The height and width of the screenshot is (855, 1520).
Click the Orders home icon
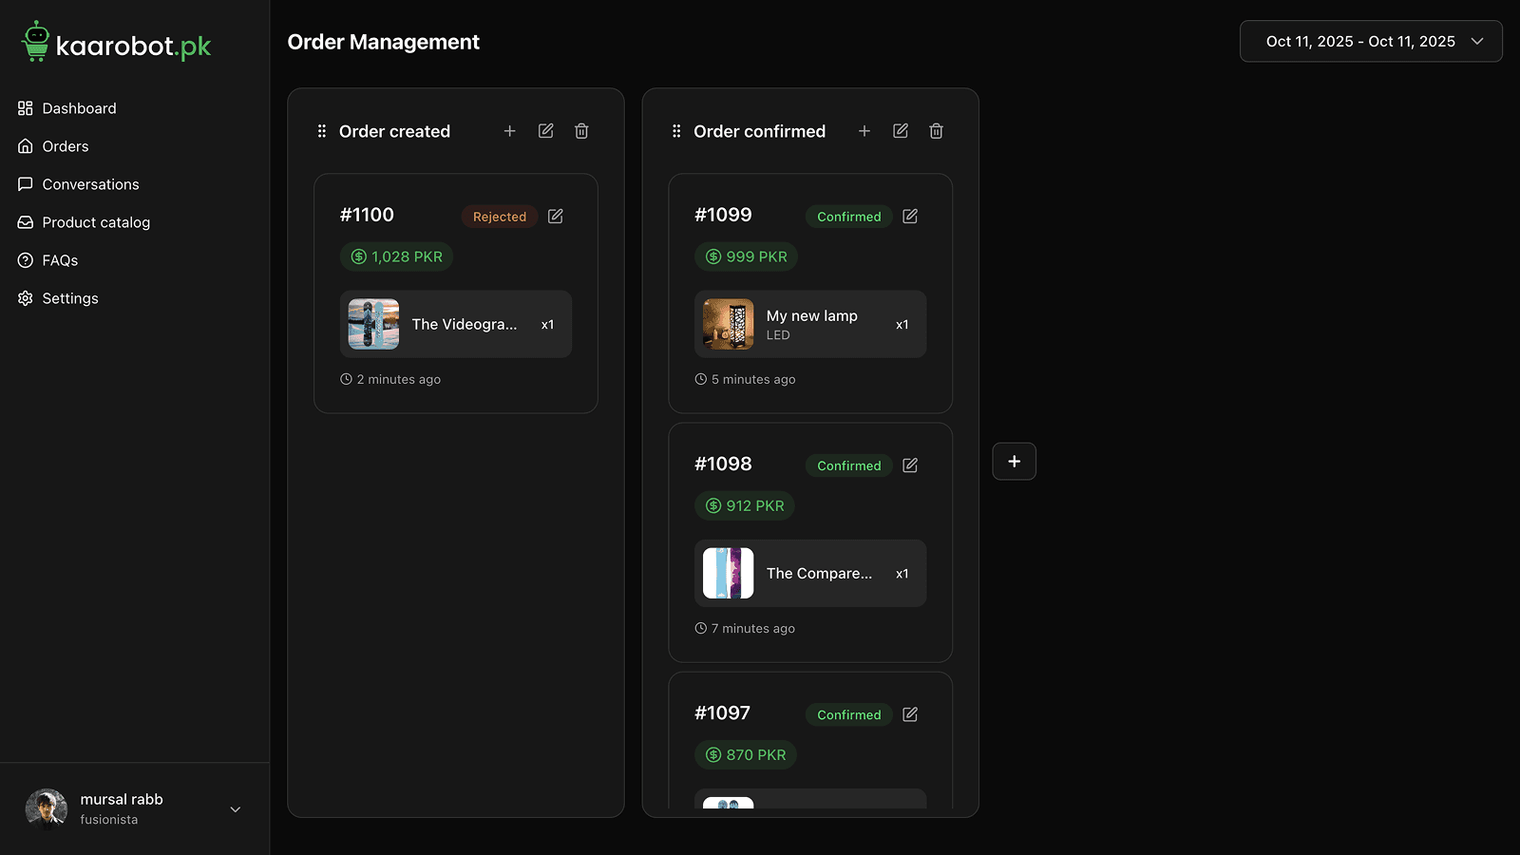pyautogui.click(x=26, y=146)
